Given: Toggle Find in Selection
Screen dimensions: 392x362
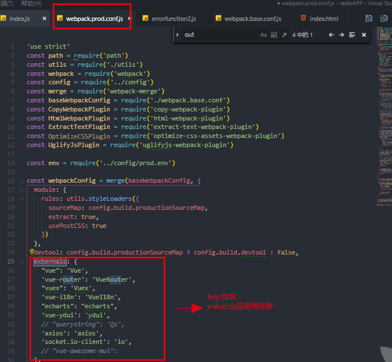Looking at the screenshot, I should point(352,35).
